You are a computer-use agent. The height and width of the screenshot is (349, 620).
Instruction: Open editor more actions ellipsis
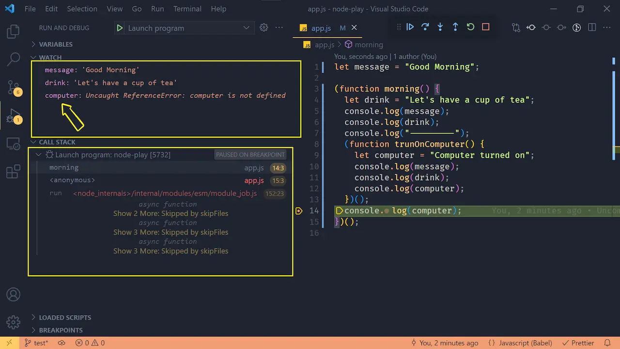tap(607, 28)
